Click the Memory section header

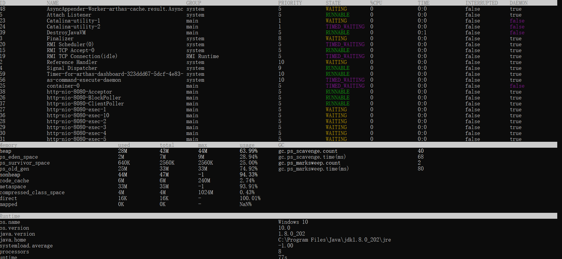pos(9,145)
